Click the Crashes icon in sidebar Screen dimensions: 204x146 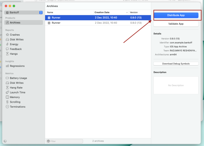7,35
